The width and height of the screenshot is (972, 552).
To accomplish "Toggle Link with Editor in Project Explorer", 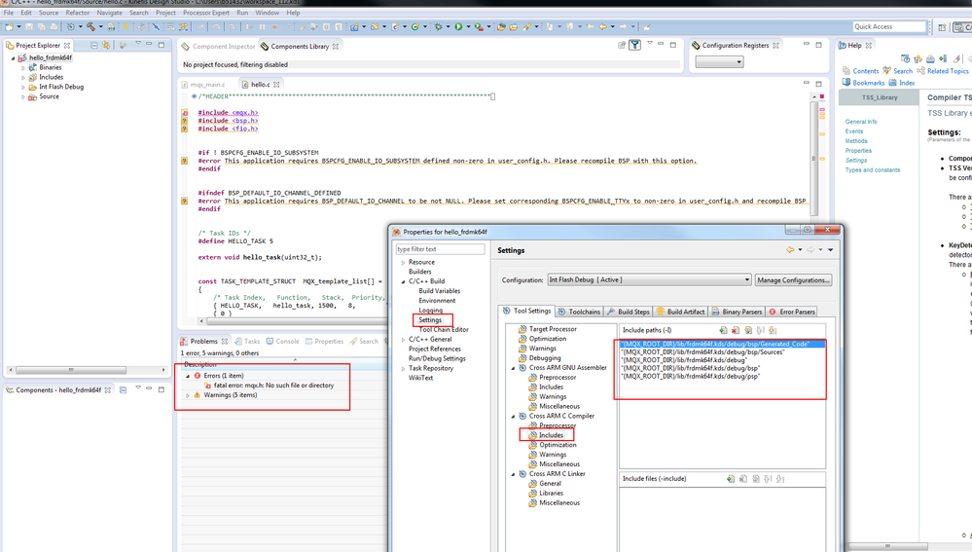I will click(106, 46).
